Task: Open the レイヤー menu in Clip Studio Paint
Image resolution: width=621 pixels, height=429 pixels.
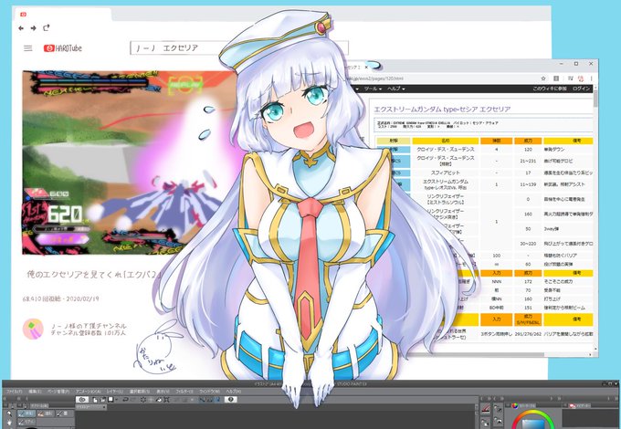Action: [115, 392]
